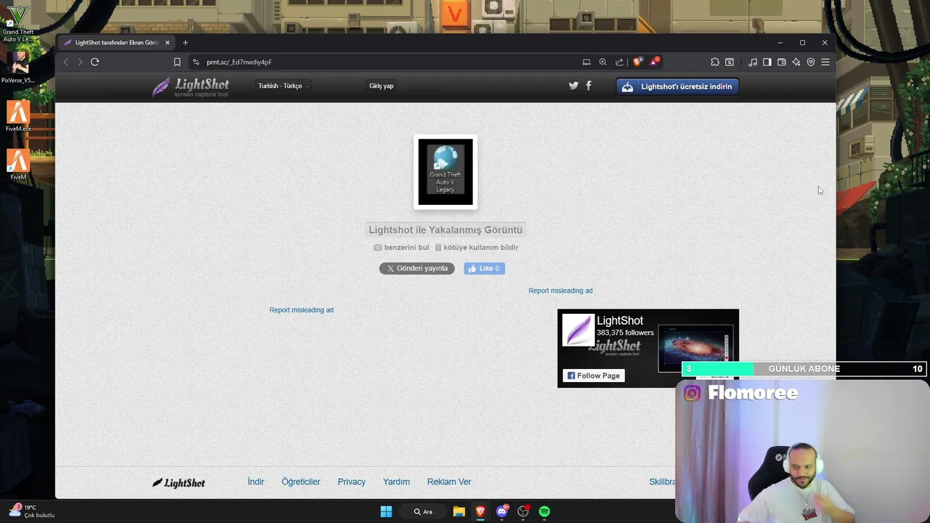Select the FiveM desktop shortcut

pos(18,165)
